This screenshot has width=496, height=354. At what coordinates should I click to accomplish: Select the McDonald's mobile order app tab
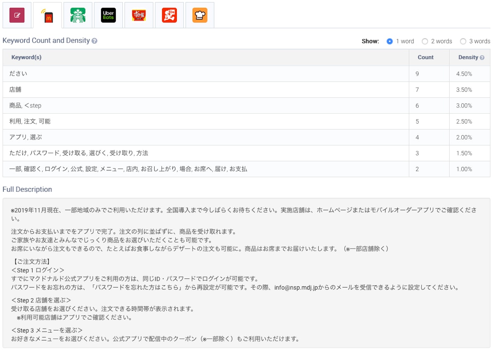[x=48, y=15]
